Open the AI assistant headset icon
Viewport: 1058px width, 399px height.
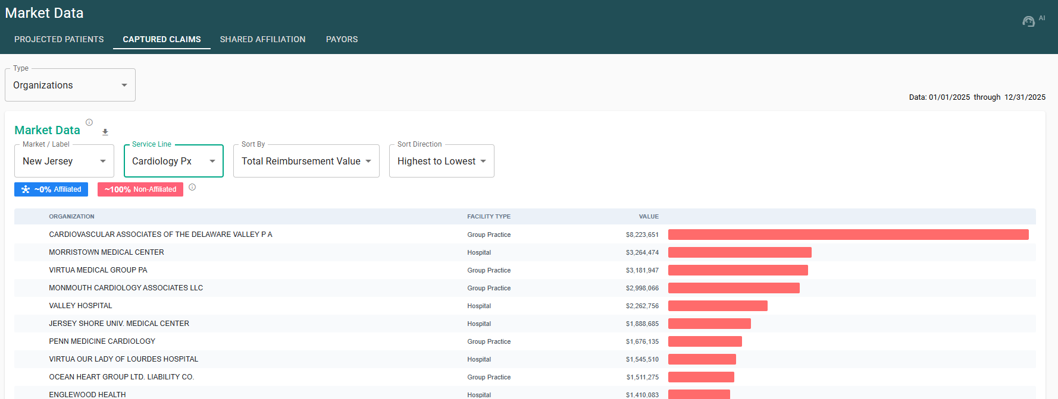[x=1028, y=21]
